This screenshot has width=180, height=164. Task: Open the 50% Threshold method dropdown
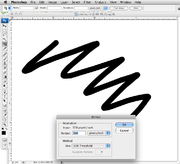coord(91,146)
